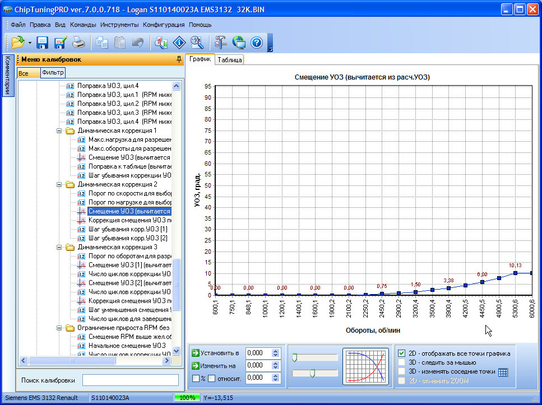Image resolution: width=542 pixels, height=405 pixels.
Task: Open help with the question mark icon
Action: tap(257, 43)
